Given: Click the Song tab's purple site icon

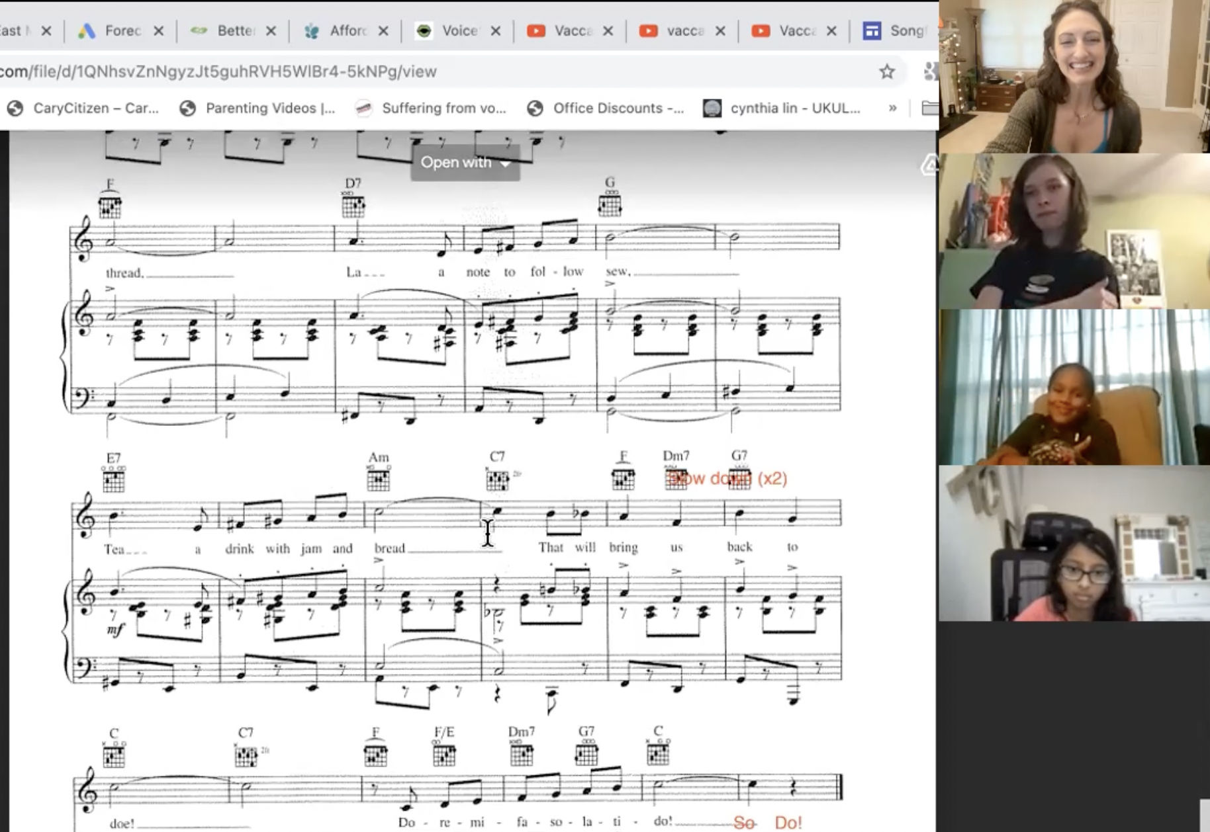Looking at the screenshot, I should 872,30.
